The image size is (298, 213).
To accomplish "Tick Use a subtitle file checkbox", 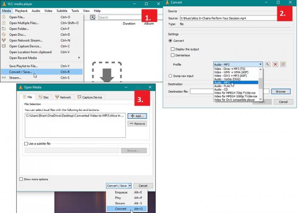I will click(26, 144).
